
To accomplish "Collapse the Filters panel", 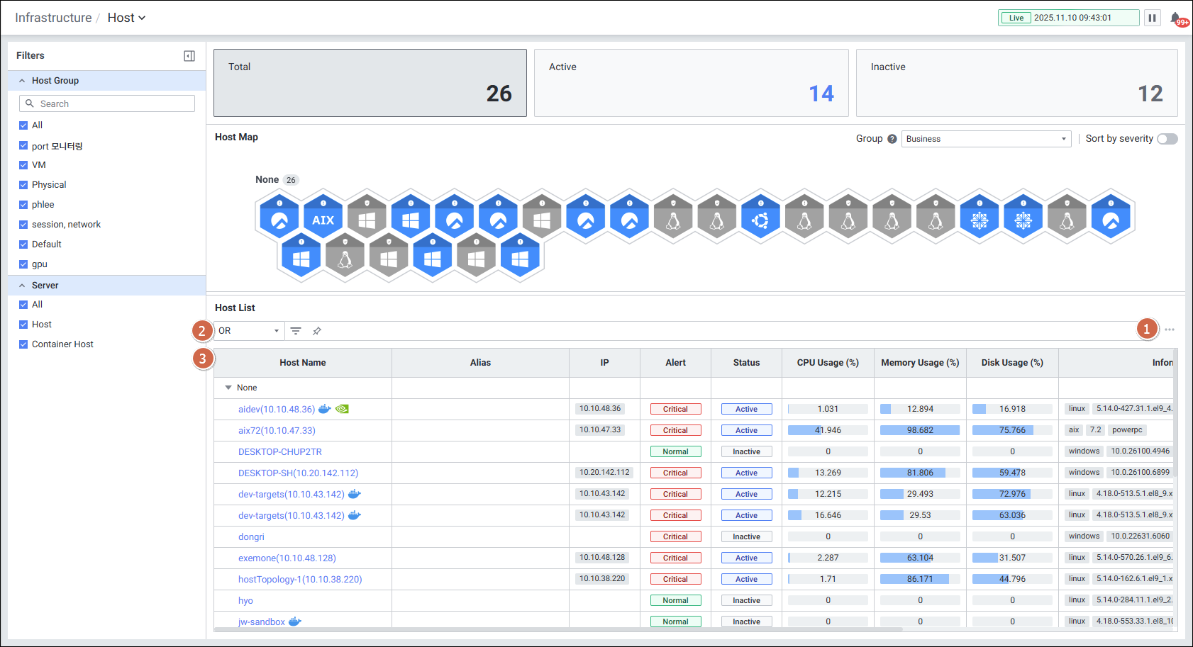I will pos(189,56).
